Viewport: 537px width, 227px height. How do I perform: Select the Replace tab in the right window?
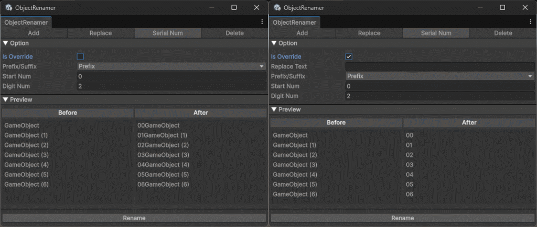(x=369, y=33)
